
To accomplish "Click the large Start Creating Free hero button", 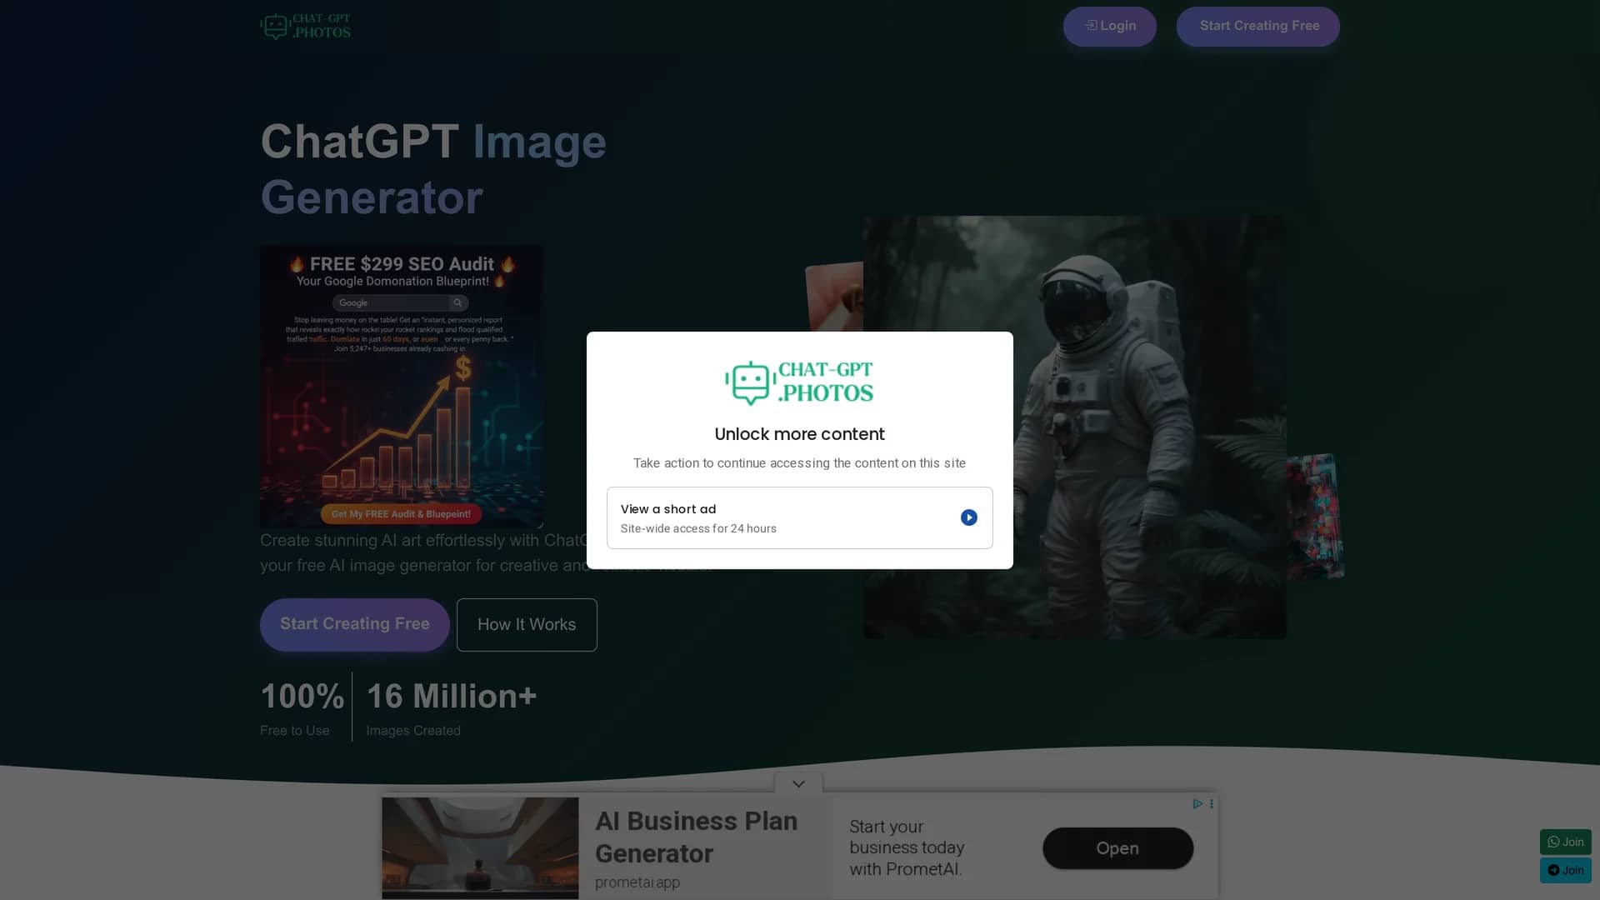I will click(x=355, y=624).
